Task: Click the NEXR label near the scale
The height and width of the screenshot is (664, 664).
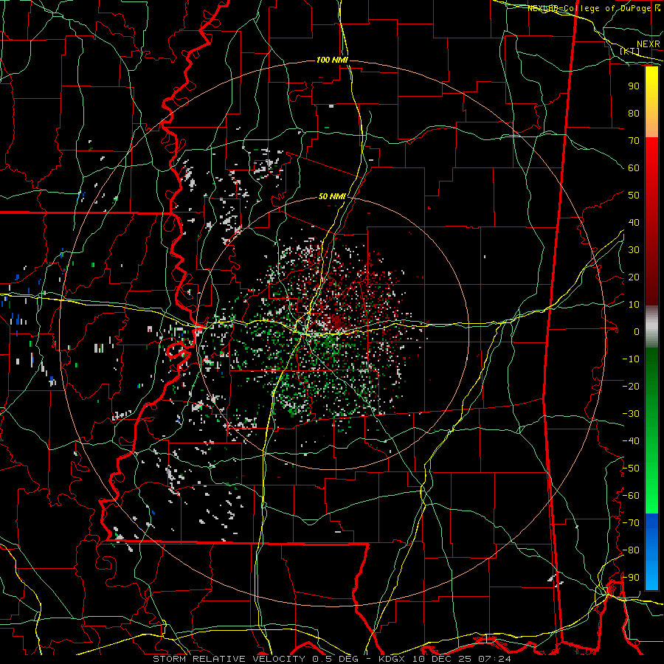Action: [648, 44]
